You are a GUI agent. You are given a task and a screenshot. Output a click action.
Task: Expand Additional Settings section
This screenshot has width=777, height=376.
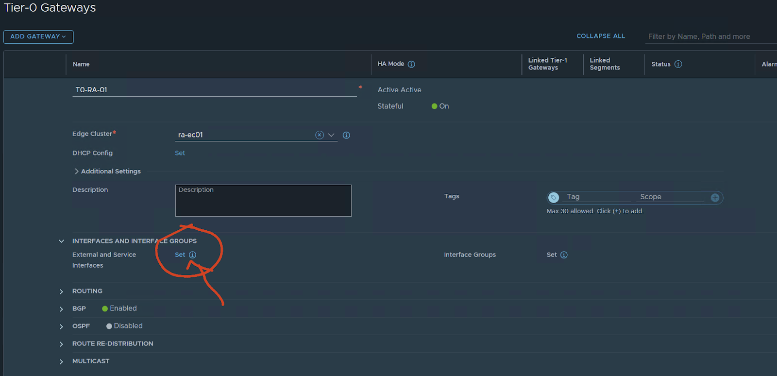[77, 171]
